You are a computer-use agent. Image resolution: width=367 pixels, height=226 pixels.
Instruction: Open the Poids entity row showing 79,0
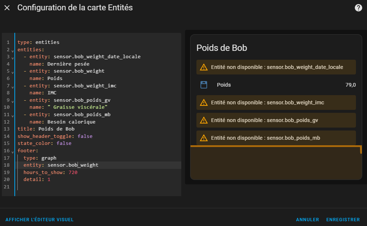pyautogui.click(x=276, y=85)
